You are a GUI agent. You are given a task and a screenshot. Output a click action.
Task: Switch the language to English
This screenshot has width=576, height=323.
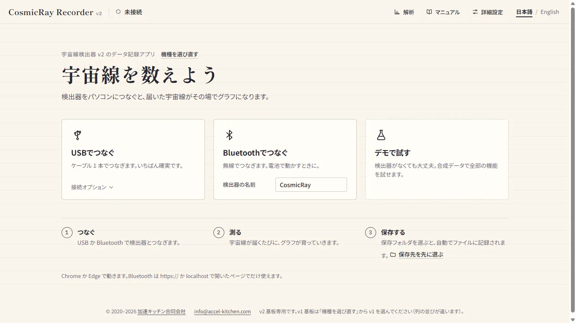tap(550, 12)
